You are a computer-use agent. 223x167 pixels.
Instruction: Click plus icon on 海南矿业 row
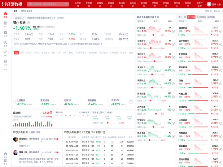173,84
